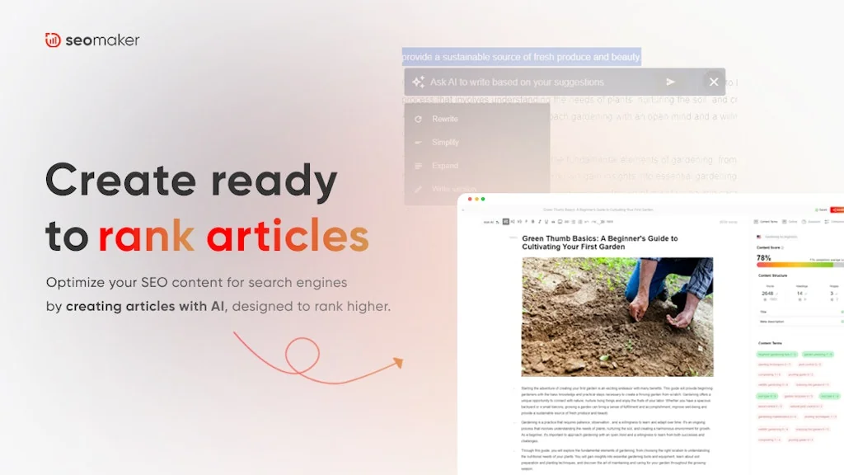Image resolution: width=844 pixels, height=475 pixels.
Task: Open the Meta description row
Action: (801, 322)
